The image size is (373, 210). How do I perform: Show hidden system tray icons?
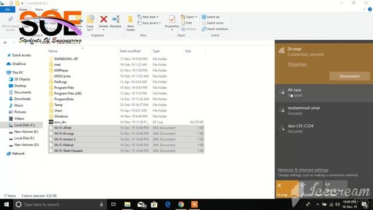pos(318,204)
